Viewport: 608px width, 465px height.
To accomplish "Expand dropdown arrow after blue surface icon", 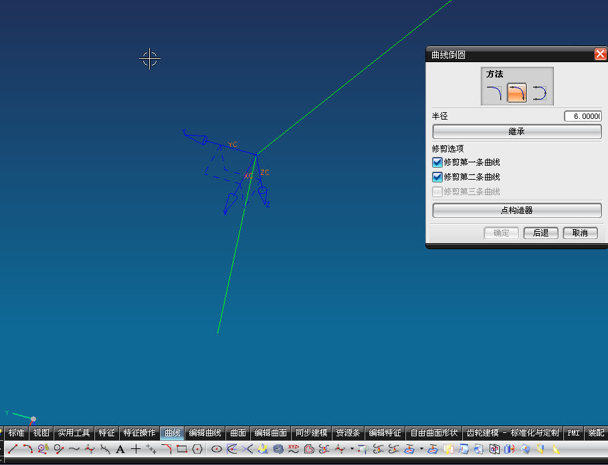I will (421, 449).
